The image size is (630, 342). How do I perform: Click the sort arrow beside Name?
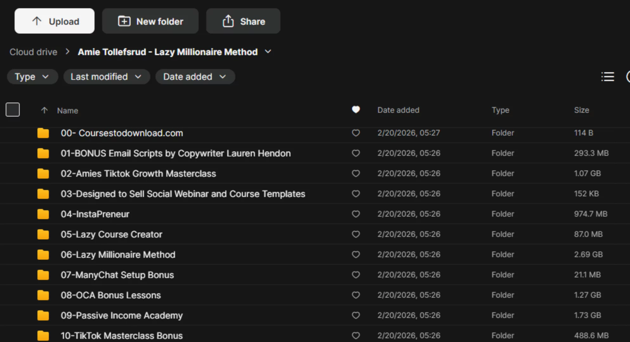pos(44,110)
